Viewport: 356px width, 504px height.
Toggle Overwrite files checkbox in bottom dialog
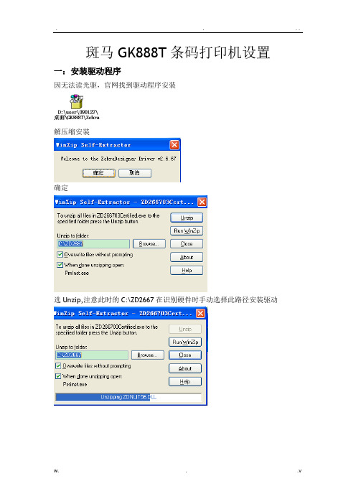pos(58,365)
